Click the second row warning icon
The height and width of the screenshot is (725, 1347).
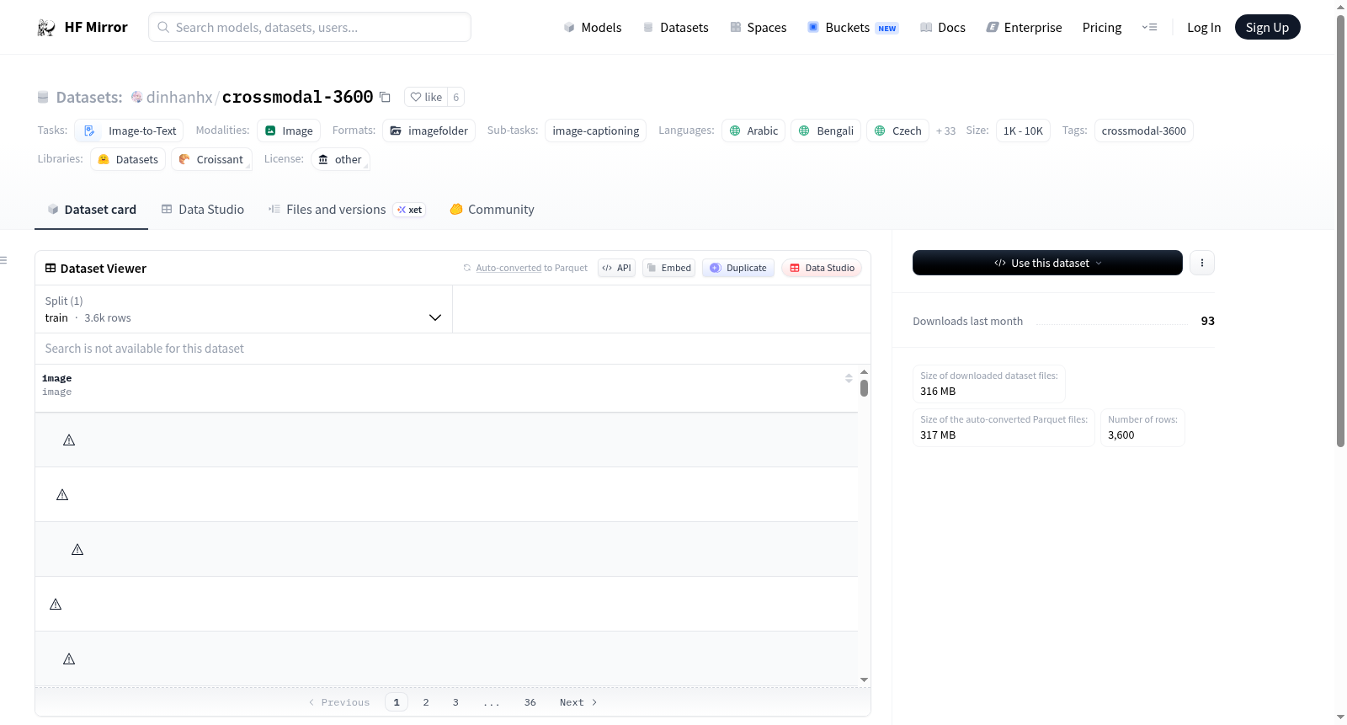(x=62, y=494)
